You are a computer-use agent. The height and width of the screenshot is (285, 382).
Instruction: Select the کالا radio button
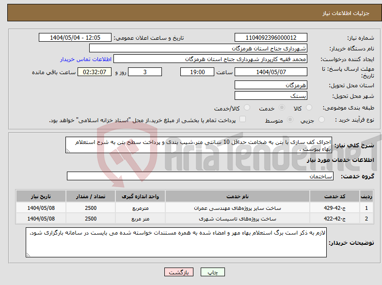pyautogui.click(x=309, y=108)
